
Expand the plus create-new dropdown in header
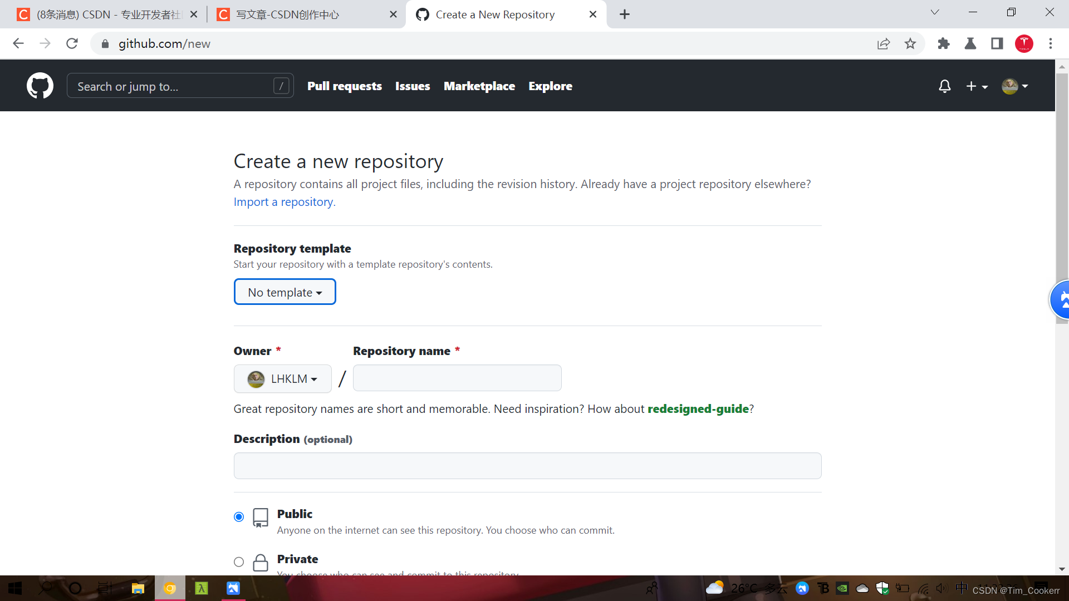coord(977,86)
